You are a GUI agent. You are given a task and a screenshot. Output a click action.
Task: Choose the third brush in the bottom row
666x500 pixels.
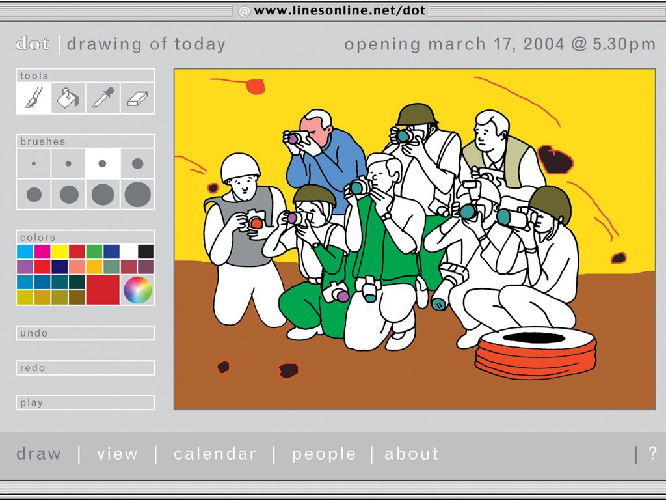[x=103, y=194]
